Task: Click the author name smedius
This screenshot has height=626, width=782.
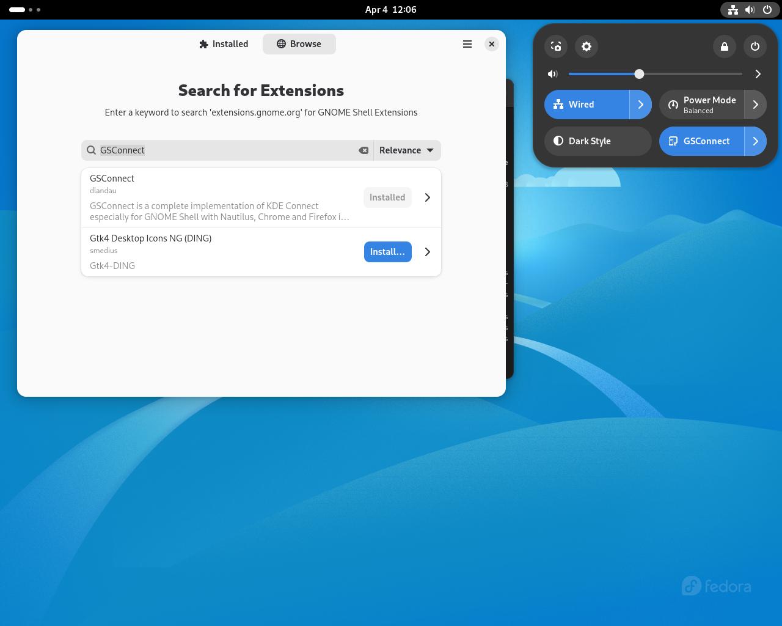Action: (104, 251)
